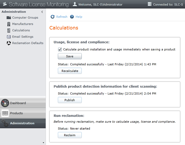Open the Products navigation section
185x145 pixels.
click(x=16, y=113)
